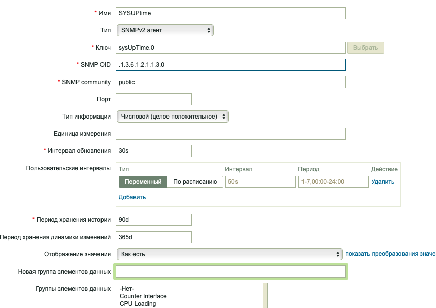Open the Тип SNMPv2 агент dropdown
The height and width of the screenshot is (308, 436).
165,30
